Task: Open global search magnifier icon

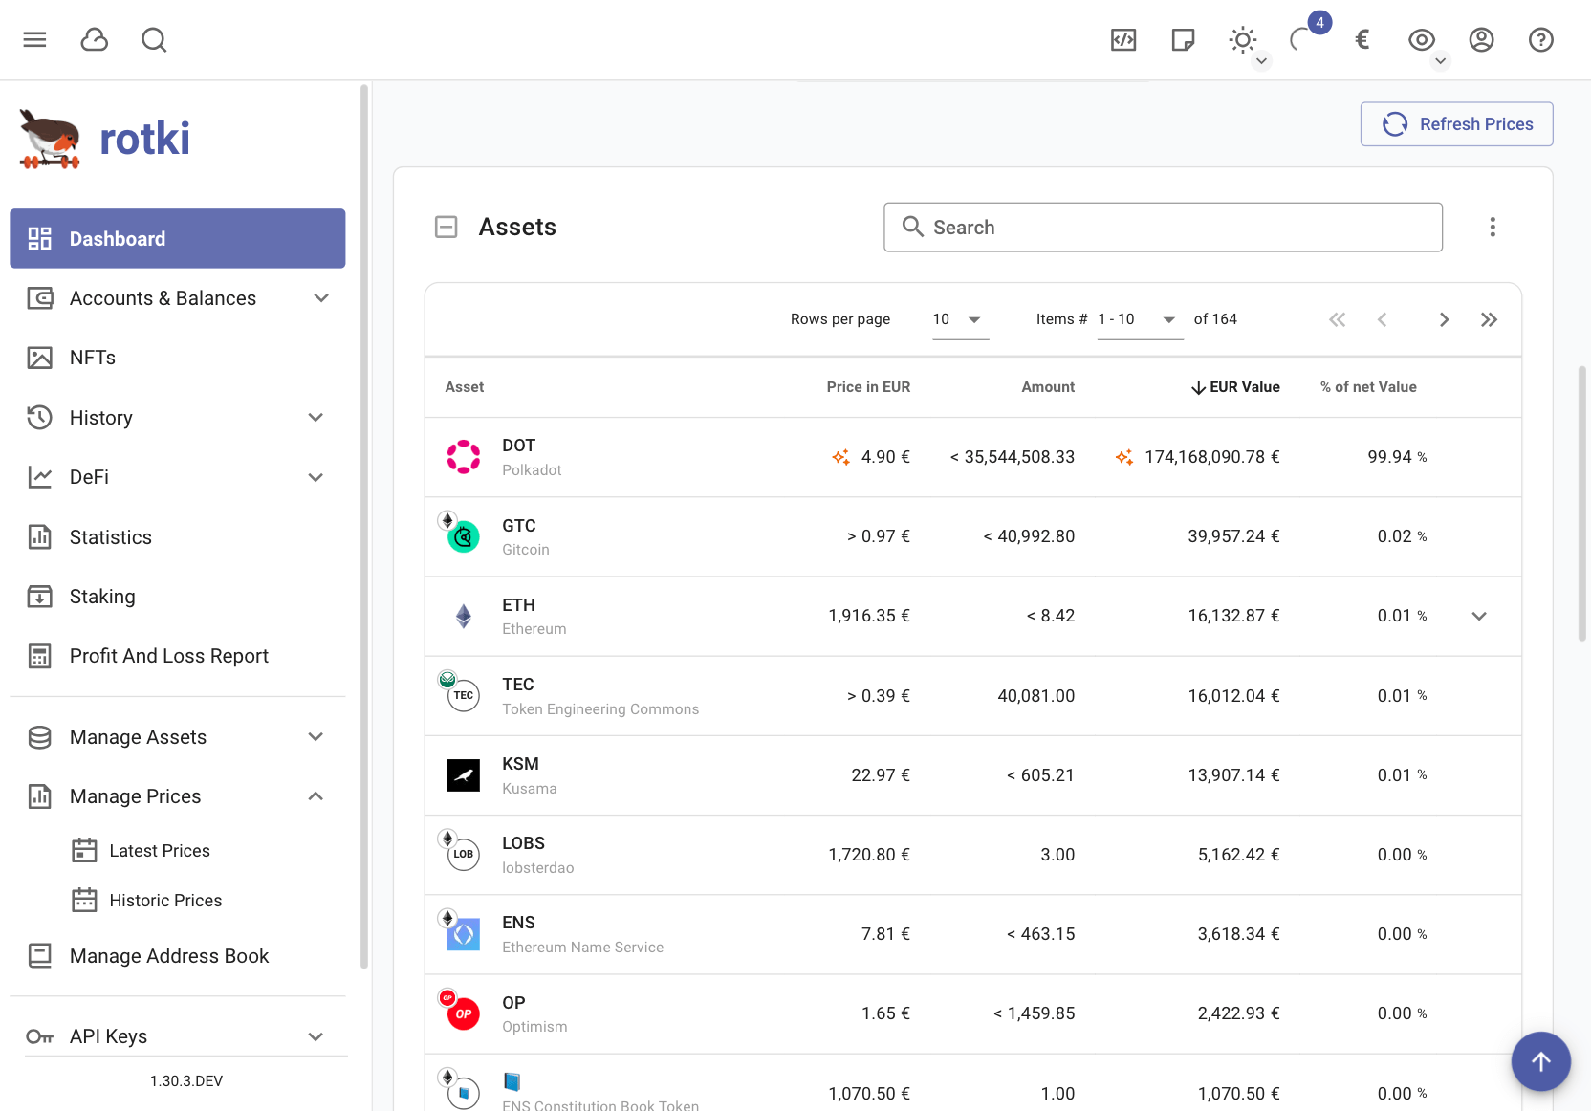Action: tap(154, 39)
